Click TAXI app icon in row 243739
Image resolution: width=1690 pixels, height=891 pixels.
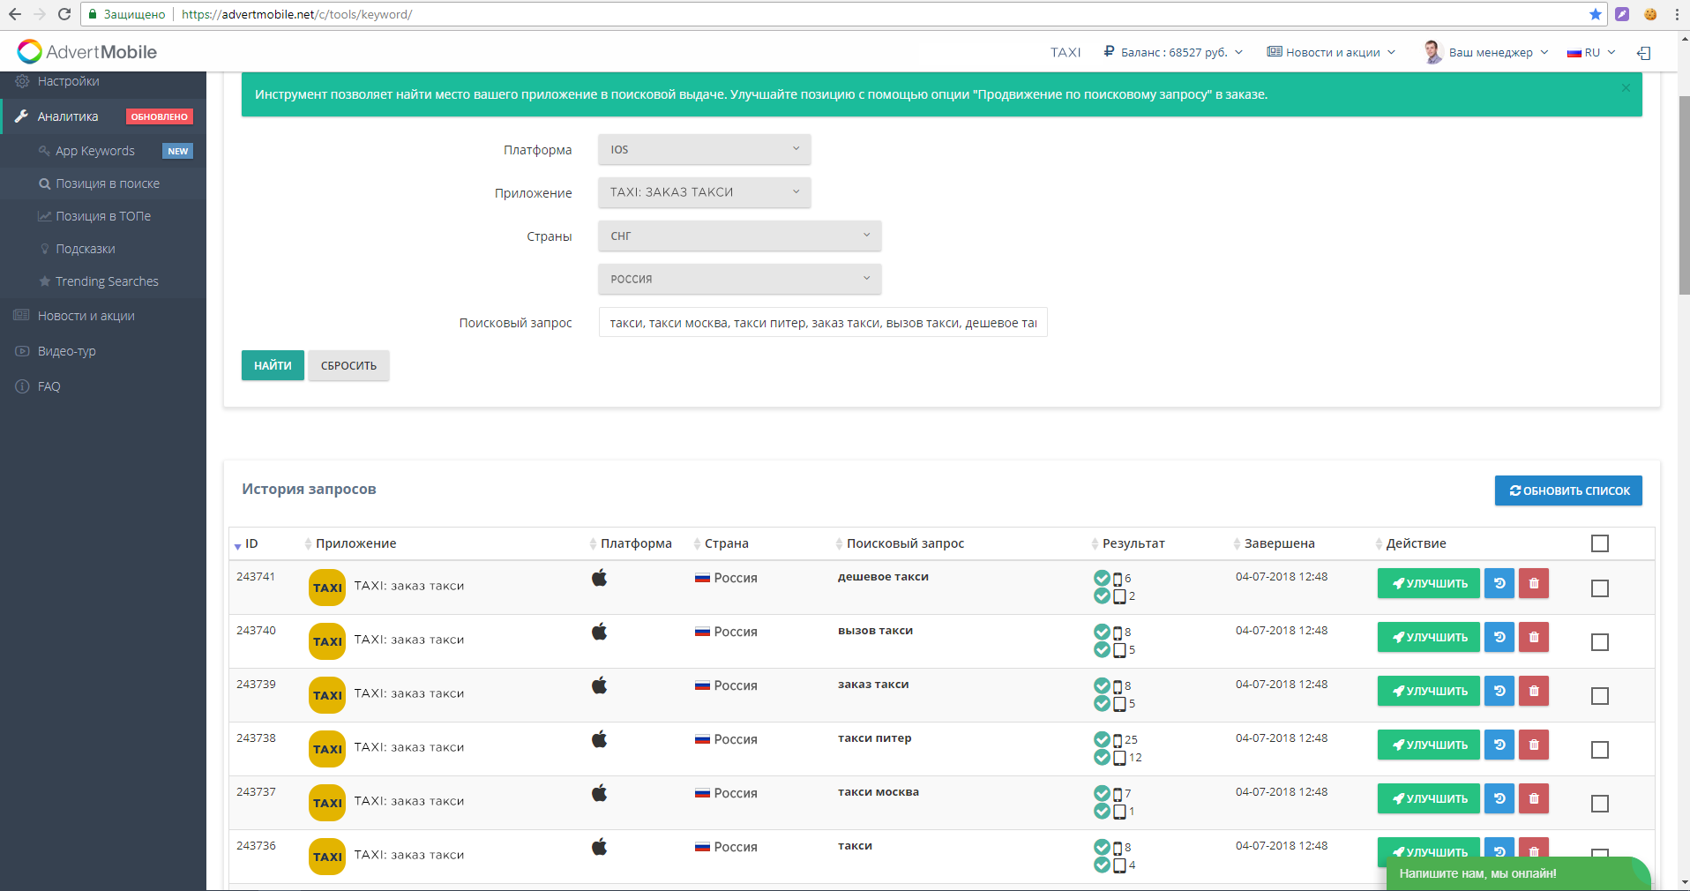tap(327, 695)
